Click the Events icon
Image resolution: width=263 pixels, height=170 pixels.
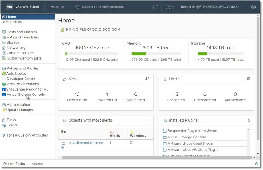click(x=4, y=125)
